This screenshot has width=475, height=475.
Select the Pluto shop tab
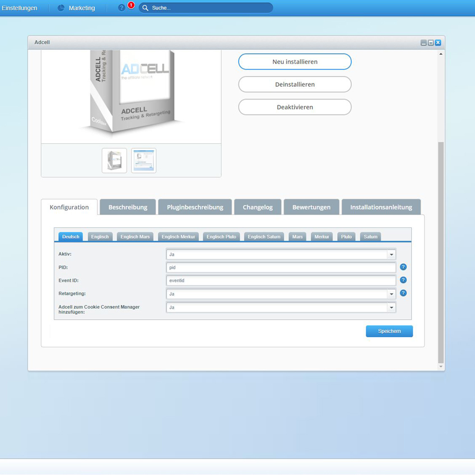[346, 236]
